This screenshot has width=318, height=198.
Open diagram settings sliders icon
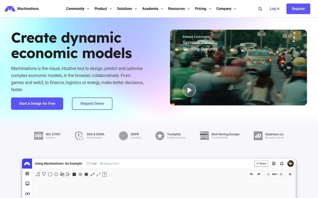point(274,163)
